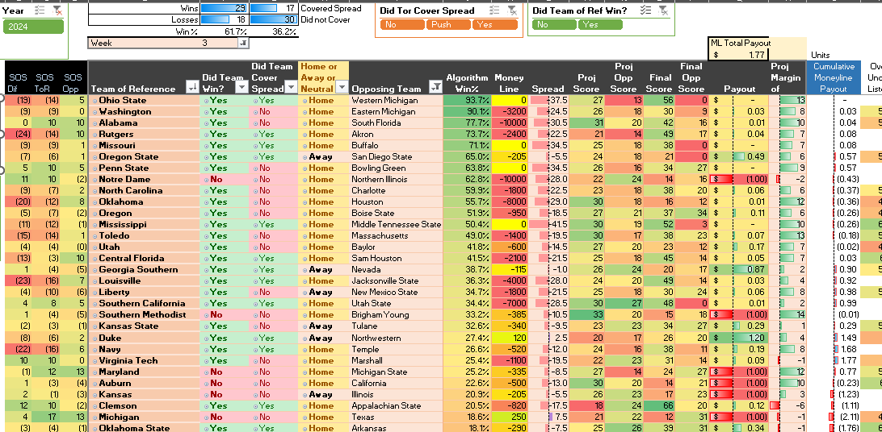Expand the Toledo team row button

click(95, 235)
